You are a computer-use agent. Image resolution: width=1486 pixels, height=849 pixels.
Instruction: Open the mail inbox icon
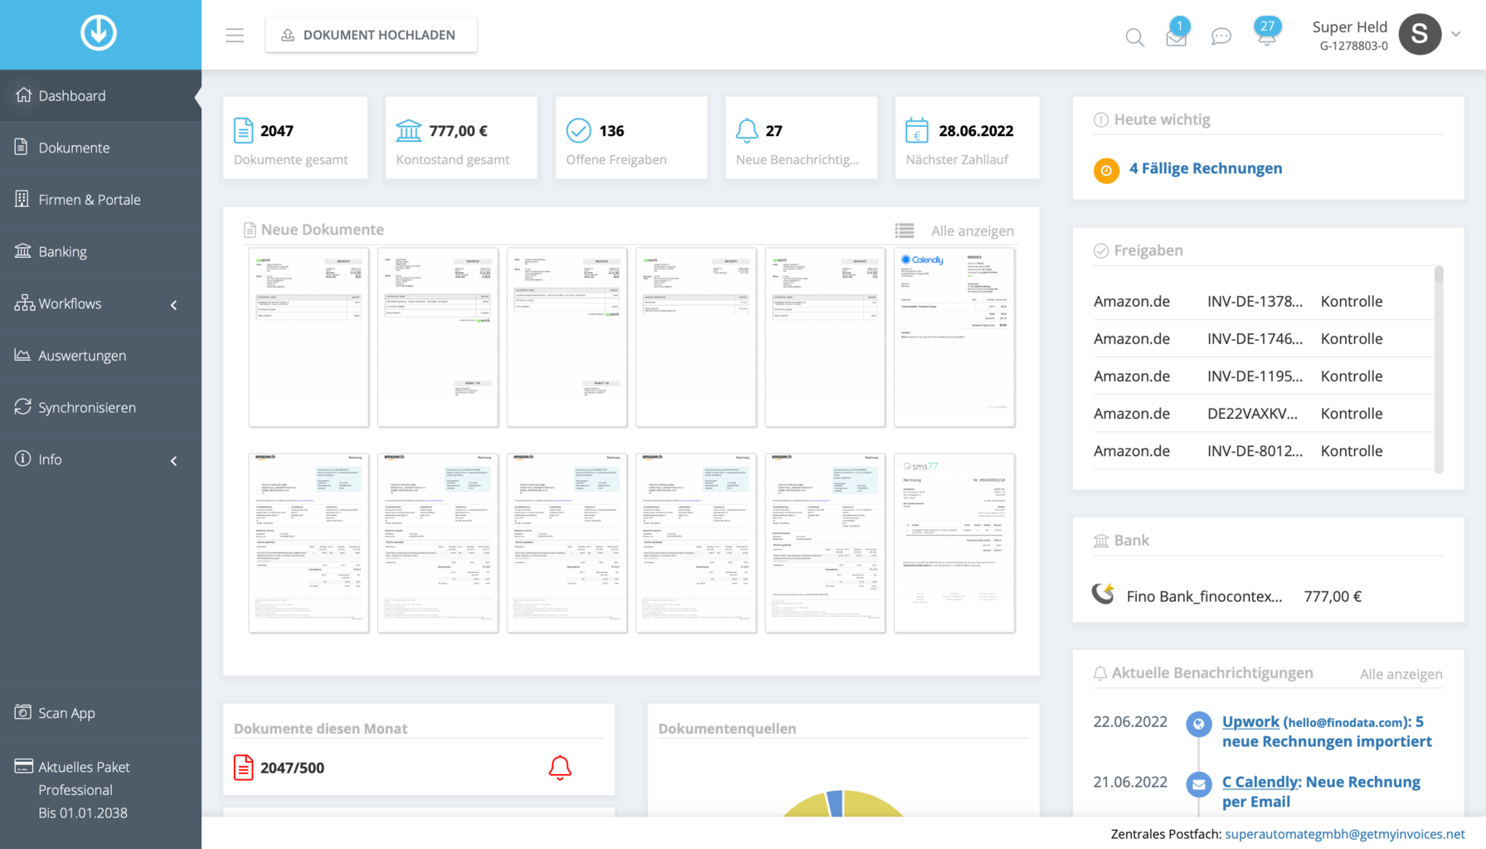point(1176,37)
